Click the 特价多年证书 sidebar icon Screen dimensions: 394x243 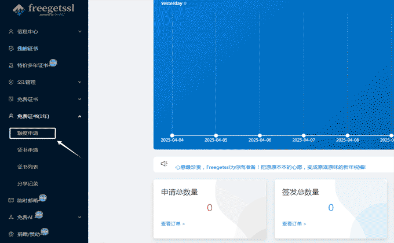pos(10,65)
